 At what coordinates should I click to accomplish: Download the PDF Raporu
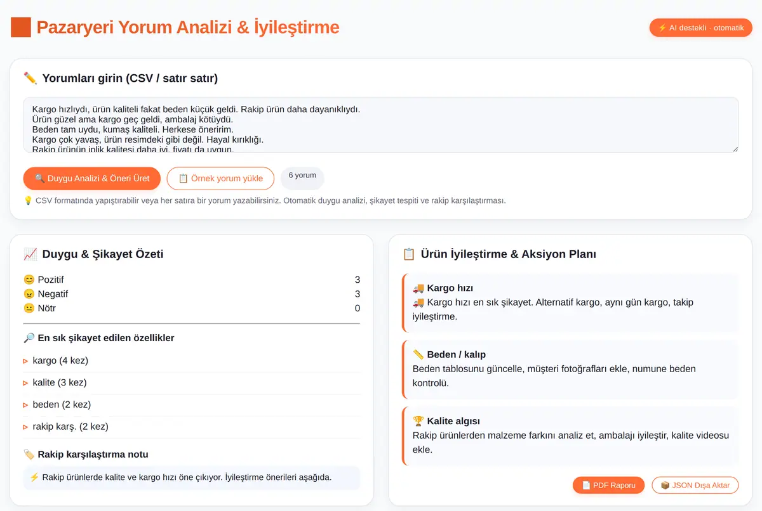point(608,485)
